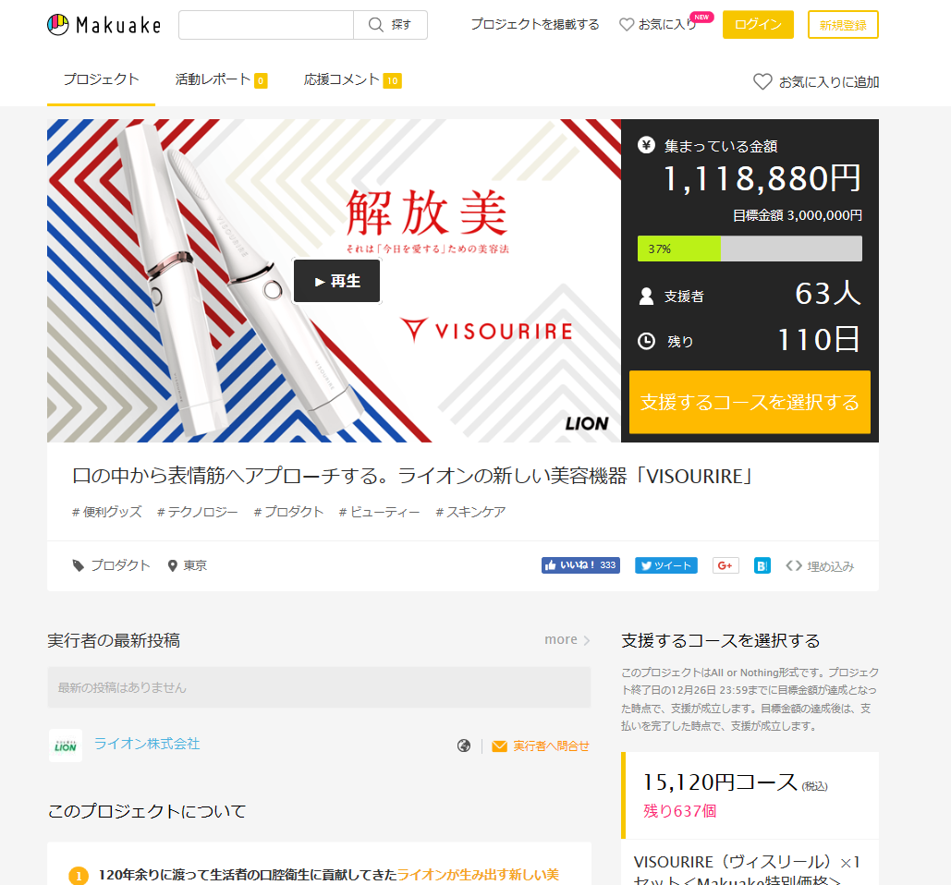Select the 15,120円コース reward card

click(750, 795)
